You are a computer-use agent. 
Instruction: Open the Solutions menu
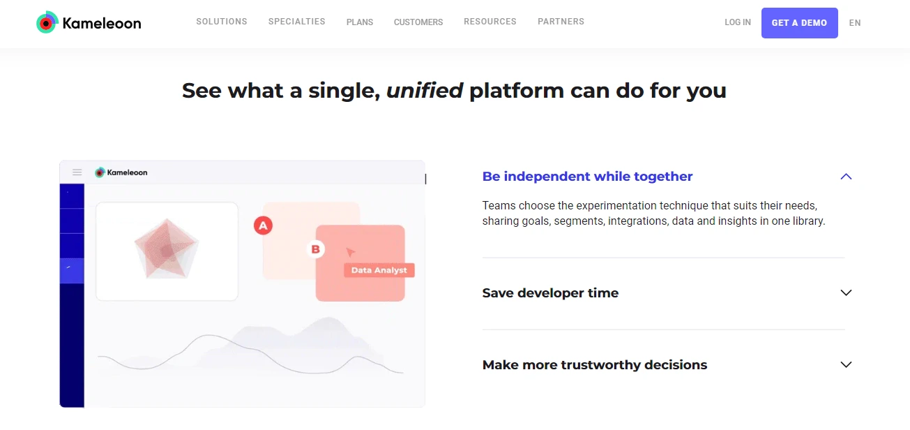(x=222, y=22)
